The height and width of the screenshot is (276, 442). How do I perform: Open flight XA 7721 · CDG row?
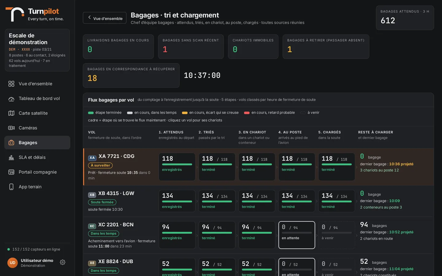(258, 167)
